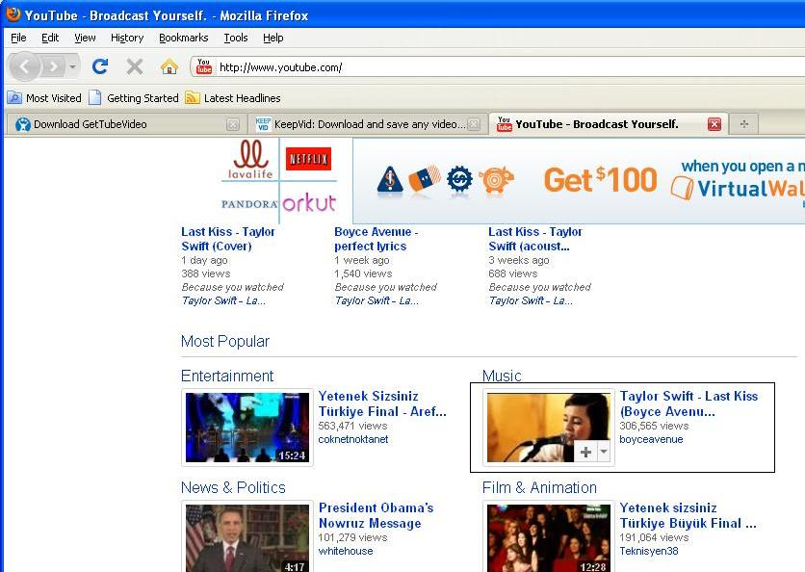Close the YouTube tab with red X
Image resolution: width=805 pixels, height=572 pixels.
pos(714,124)
